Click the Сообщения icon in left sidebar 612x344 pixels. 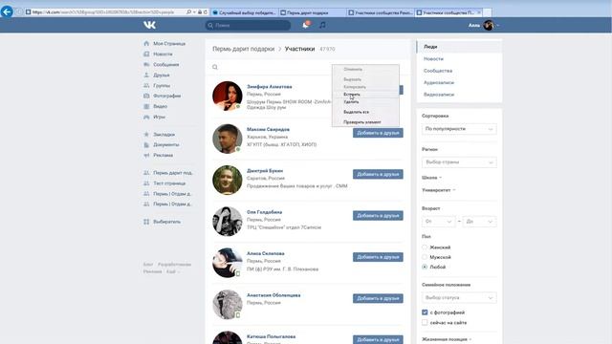click(x=146, y=64)
